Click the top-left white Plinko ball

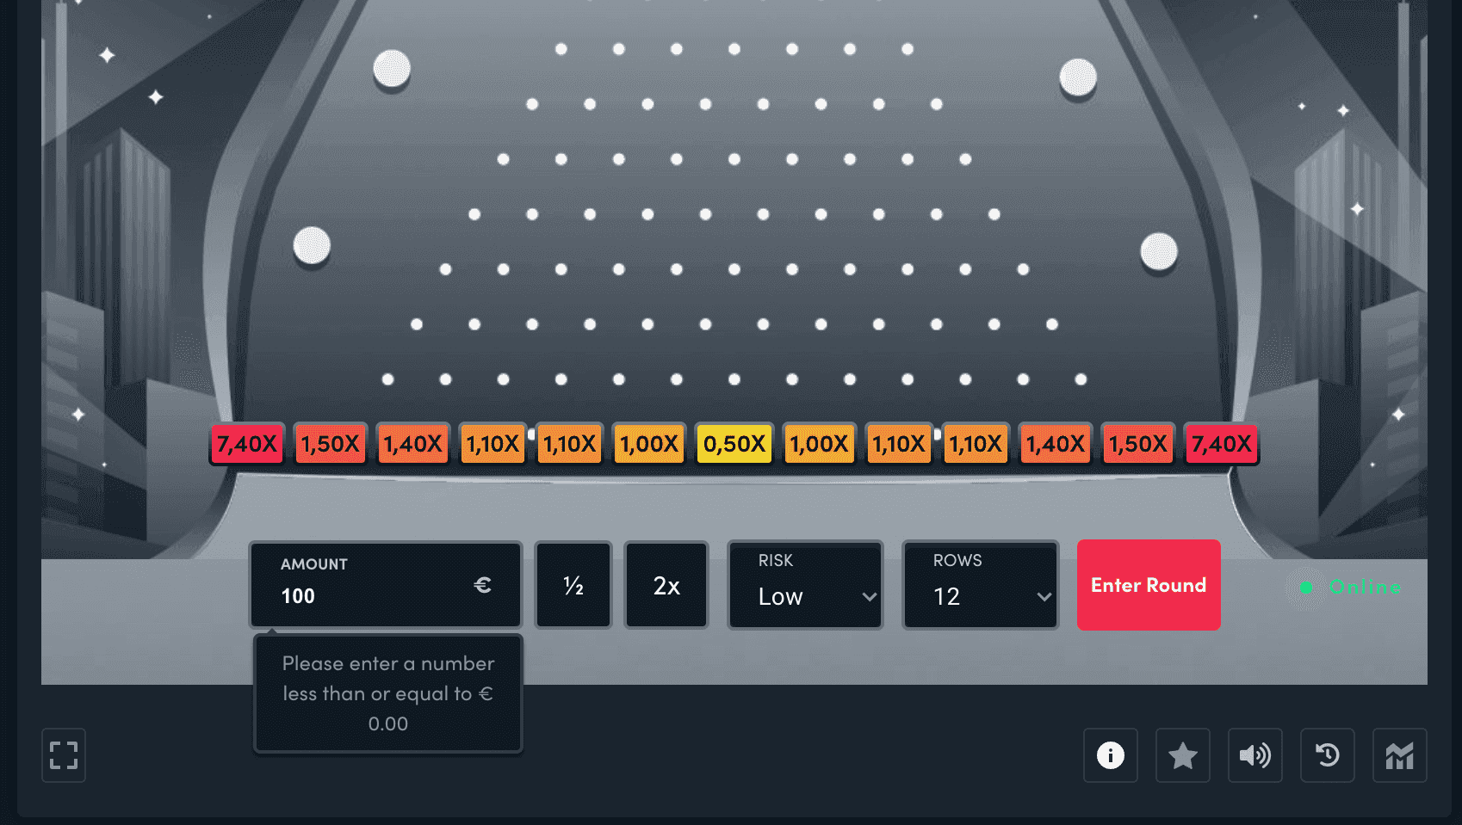click(392, 68)
